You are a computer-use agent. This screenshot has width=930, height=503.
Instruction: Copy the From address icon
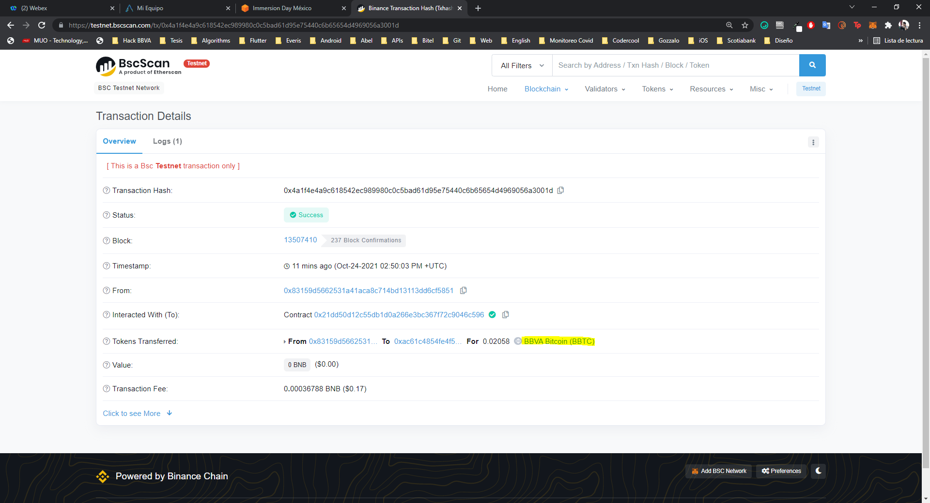[463, 291]
